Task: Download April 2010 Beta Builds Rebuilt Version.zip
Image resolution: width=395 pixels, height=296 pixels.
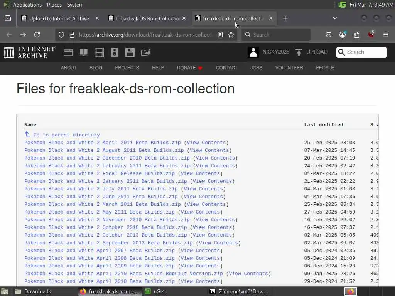Action: [123, 274]
